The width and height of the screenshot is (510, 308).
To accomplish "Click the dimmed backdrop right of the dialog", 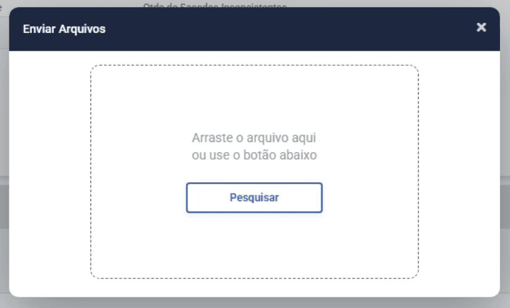I will tap(505, 156).
